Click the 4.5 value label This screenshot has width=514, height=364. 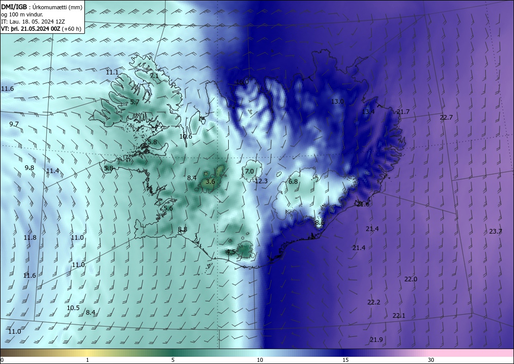coord(231,252)
